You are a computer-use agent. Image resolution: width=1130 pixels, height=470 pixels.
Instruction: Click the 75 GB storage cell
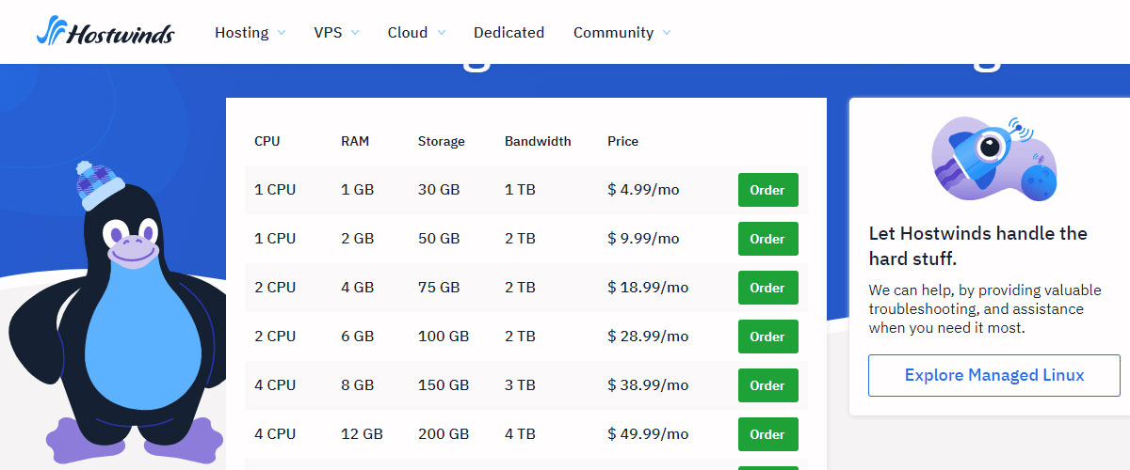click(439, 288)
